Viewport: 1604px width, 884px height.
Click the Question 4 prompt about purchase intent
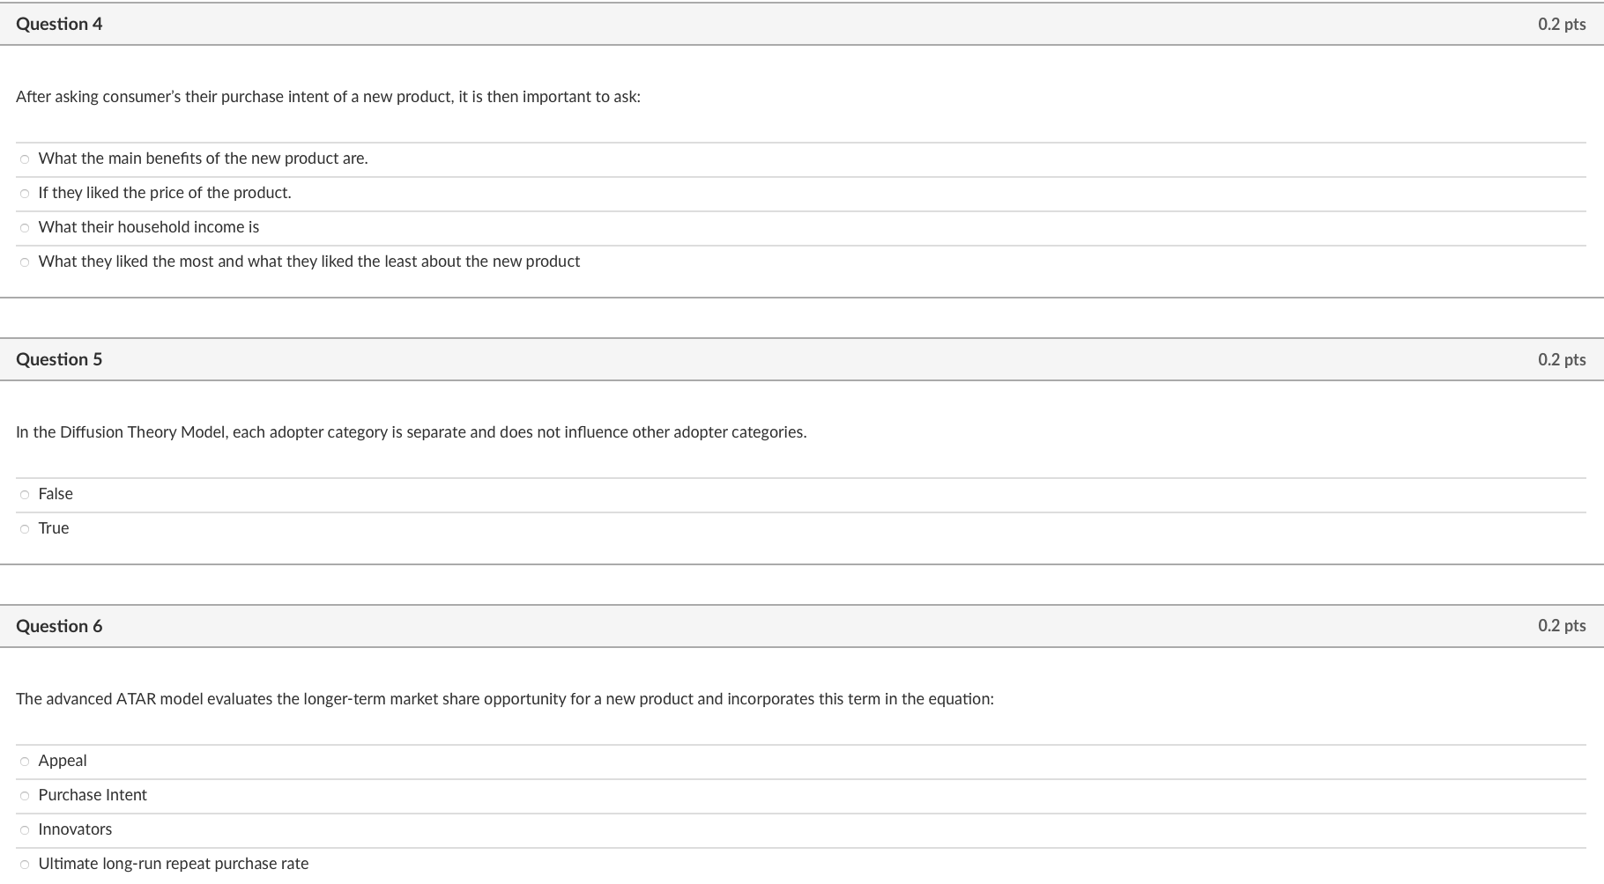click(329, 97)
